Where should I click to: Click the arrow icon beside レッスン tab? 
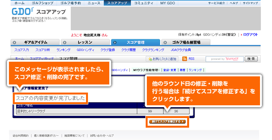[x=65, y=42]
